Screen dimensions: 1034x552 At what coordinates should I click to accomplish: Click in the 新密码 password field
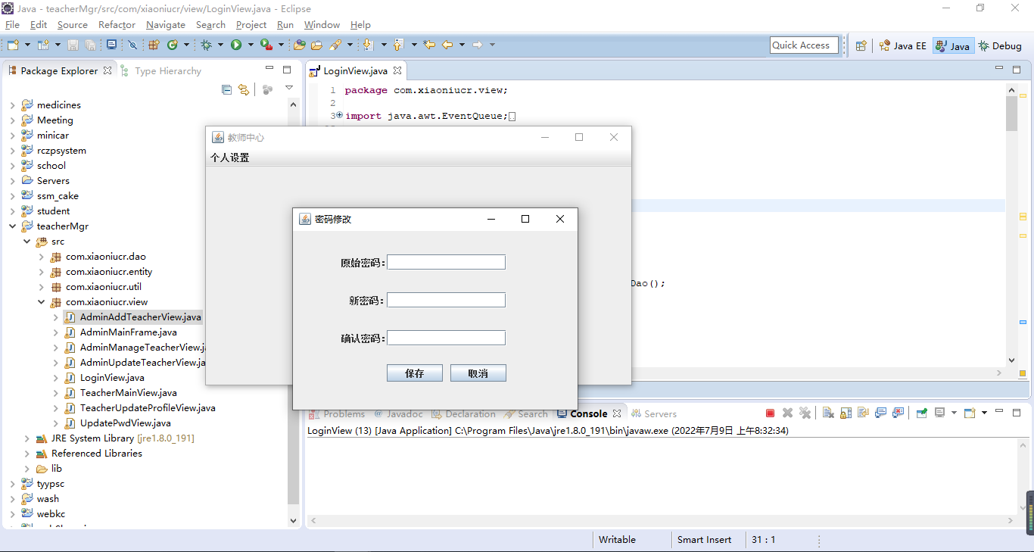pos(446,300)
